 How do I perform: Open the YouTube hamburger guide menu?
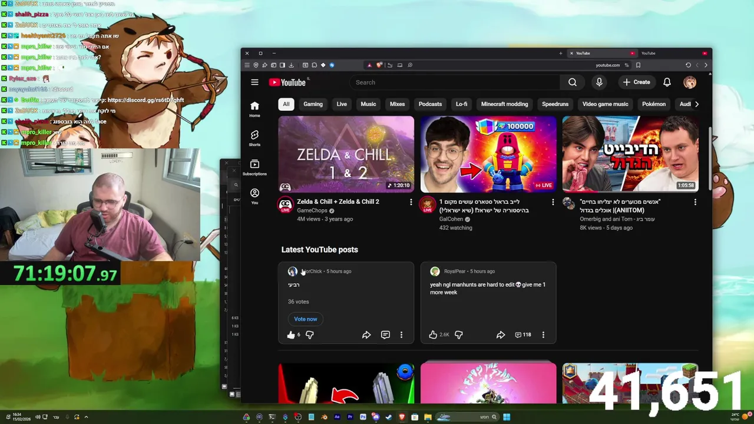tap(254, 82)
